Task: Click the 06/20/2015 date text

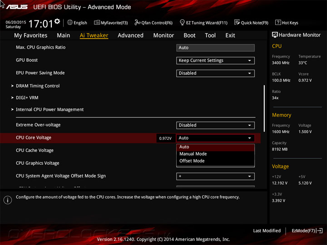Action: [15, 22]
